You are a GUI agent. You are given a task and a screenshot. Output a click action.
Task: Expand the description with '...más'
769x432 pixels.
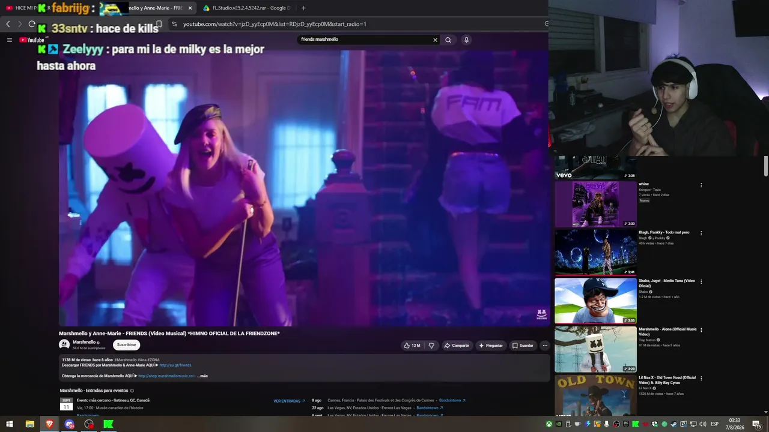tap(202, 376)
